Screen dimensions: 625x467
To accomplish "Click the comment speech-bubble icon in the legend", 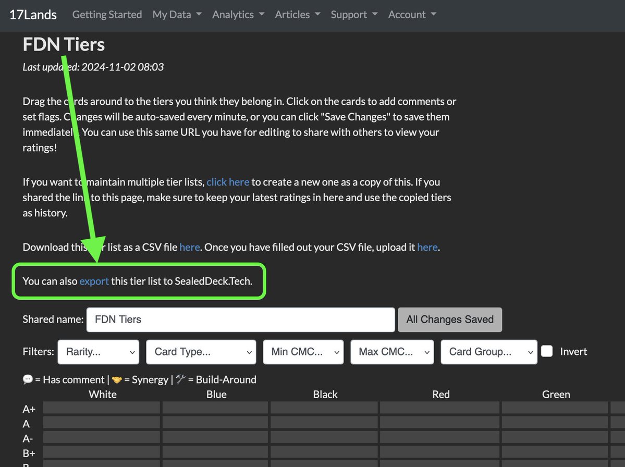I will (x=27, y=379).
